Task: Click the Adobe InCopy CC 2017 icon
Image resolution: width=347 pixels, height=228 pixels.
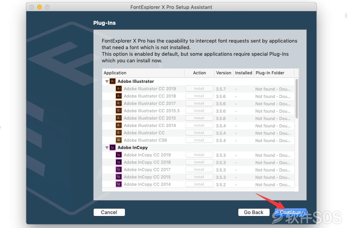Action: coord(119,170)
